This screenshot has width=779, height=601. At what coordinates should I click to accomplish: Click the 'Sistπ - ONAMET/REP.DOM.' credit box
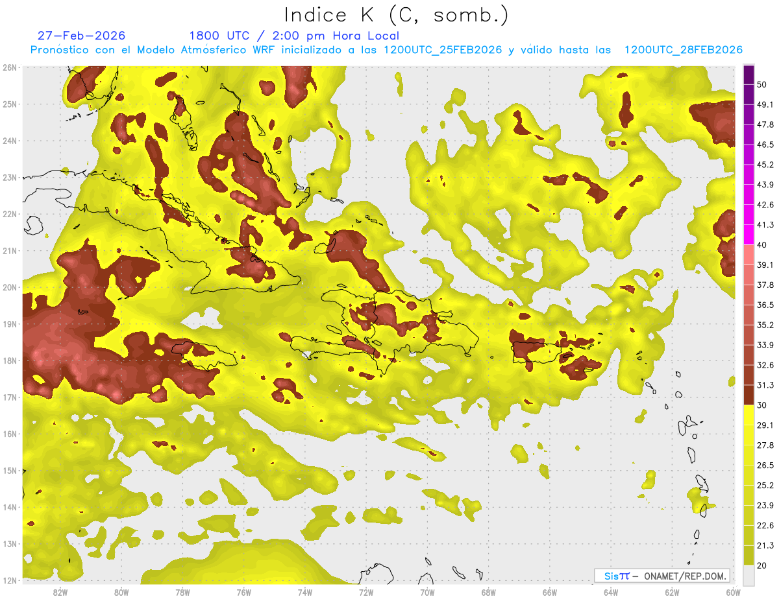pyautogui.click(x=662, y=576)
